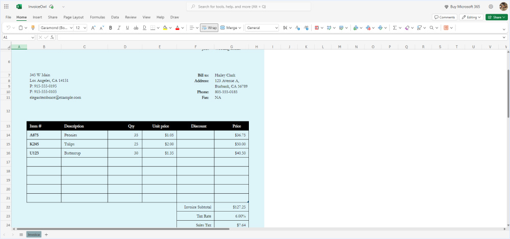This screenshot has width=510, height=239.
Task: Open the Comments pane button
Action: 444,17
